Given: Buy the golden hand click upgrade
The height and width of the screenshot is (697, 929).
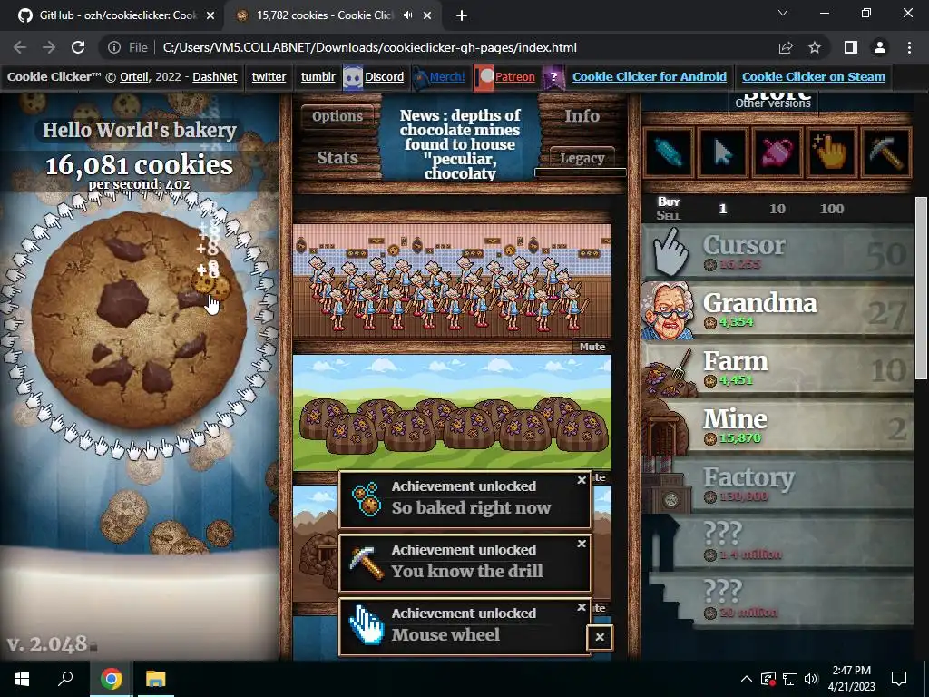Looking at the screenshot, I should [x=831, y=152].
